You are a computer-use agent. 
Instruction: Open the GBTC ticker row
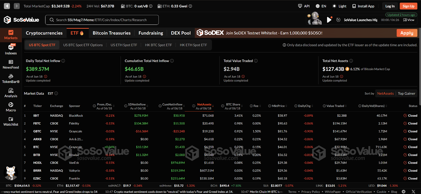tap(220, 131)
